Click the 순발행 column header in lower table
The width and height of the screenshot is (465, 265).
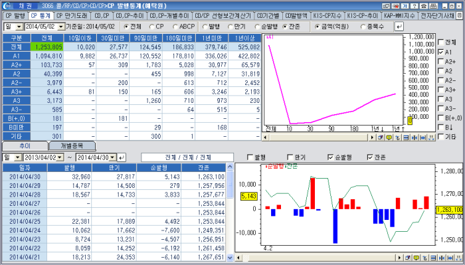[159, 168]
